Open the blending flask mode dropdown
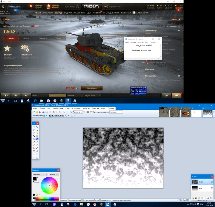Screen dimensions: 215x207 73,116
